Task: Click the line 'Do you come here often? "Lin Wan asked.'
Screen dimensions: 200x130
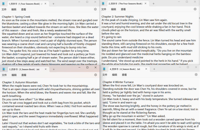Action: pyautogui.click(x=27, y=99)
